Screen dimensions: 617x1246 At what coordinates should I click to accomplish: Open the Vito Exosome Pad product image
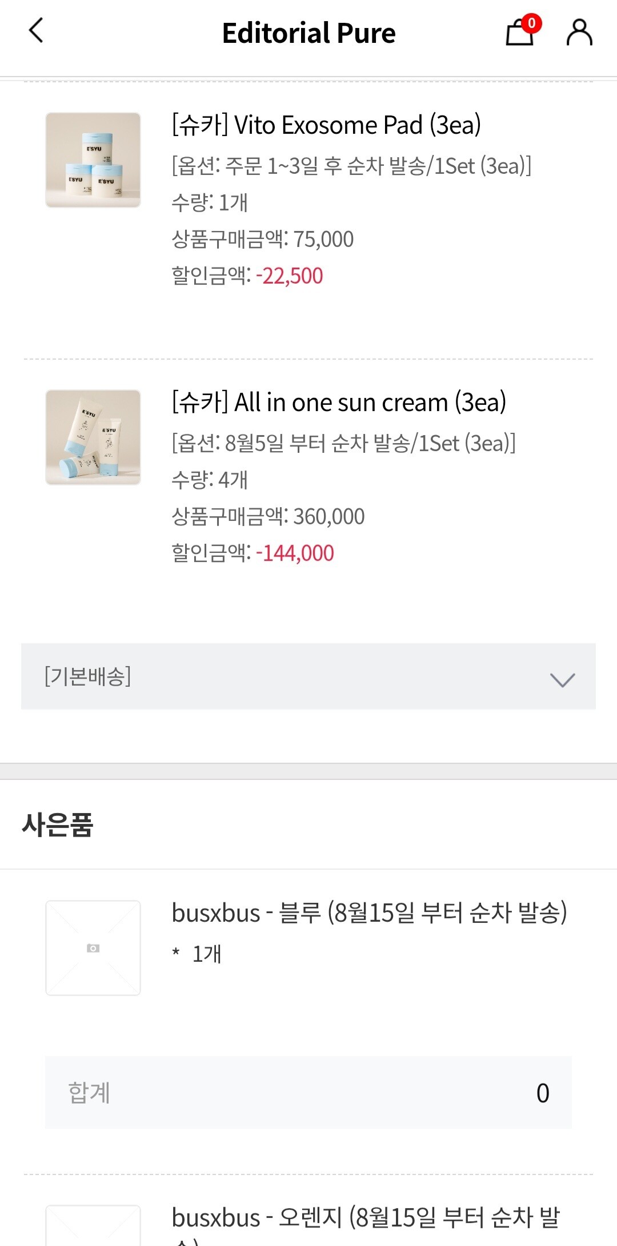tap(93, 160)
